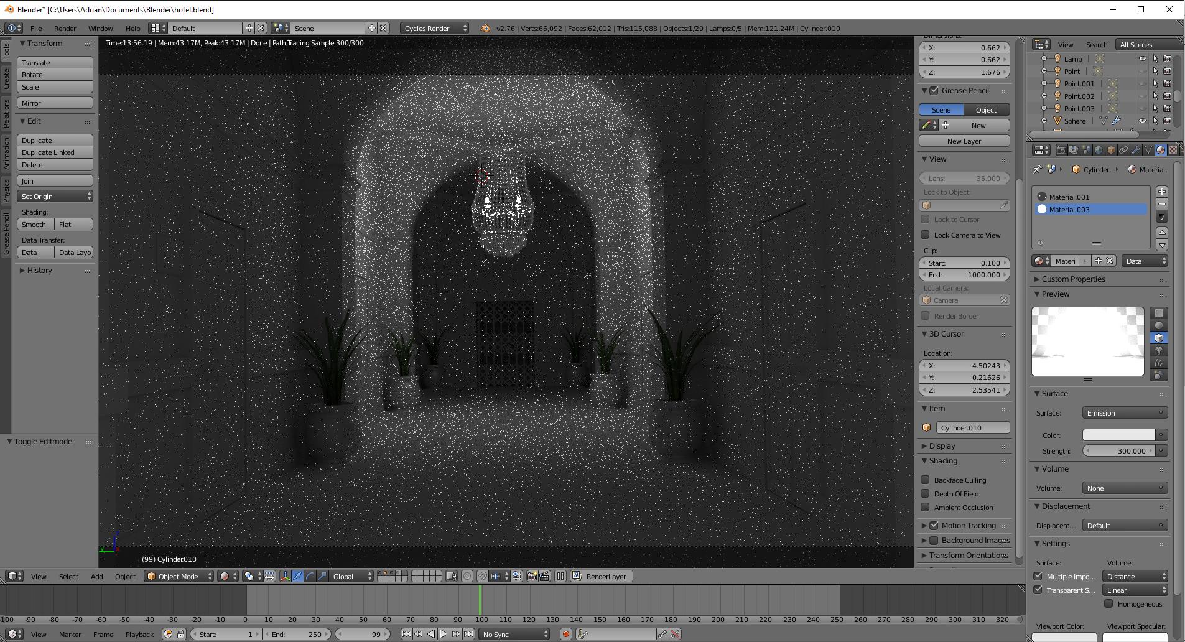Open the Texture properties tab icon
Viewport: 1185px width, 642px height.
pos(1173,150)
